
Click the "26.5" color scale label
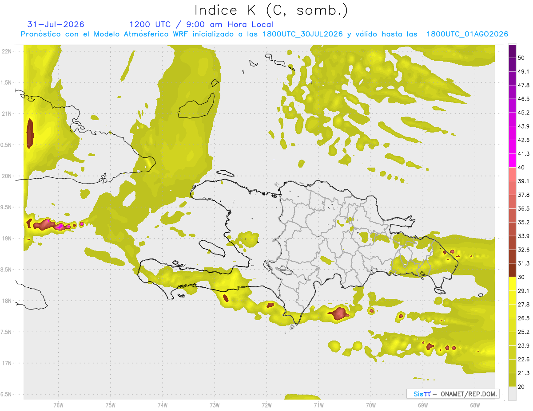tap(524, 318)
